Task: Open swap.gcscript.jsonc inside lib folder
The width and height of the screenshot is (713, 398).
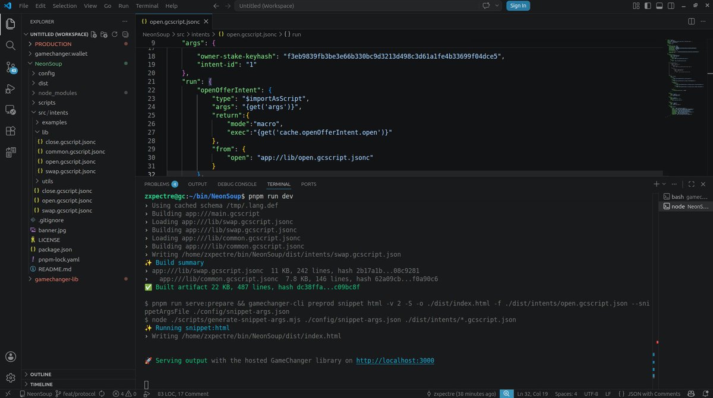Action: pos(70,171)
